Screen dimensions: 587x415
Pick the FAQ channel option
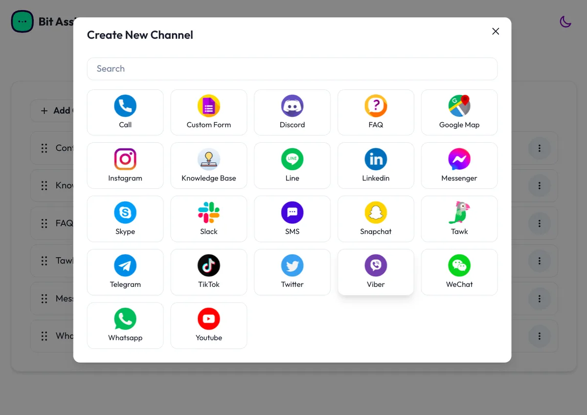[x=376, y=112]
